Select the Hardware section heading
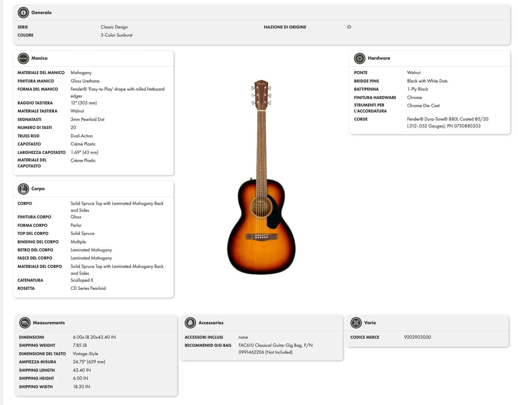Screen dimensions: 518x405 (x=379, y=58)
